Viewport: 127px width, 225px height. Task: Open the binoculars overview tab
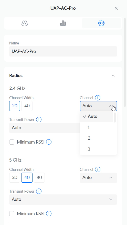tap(25, 23)
